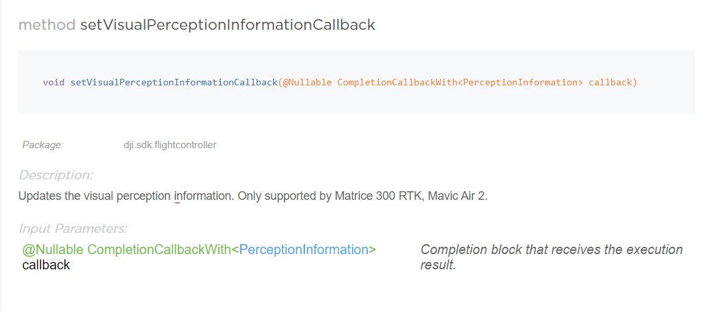This screenshot has width=710, height=311.
Task: Click the orange @Nullable annotation in the code
Action: (x=307, y=83)
